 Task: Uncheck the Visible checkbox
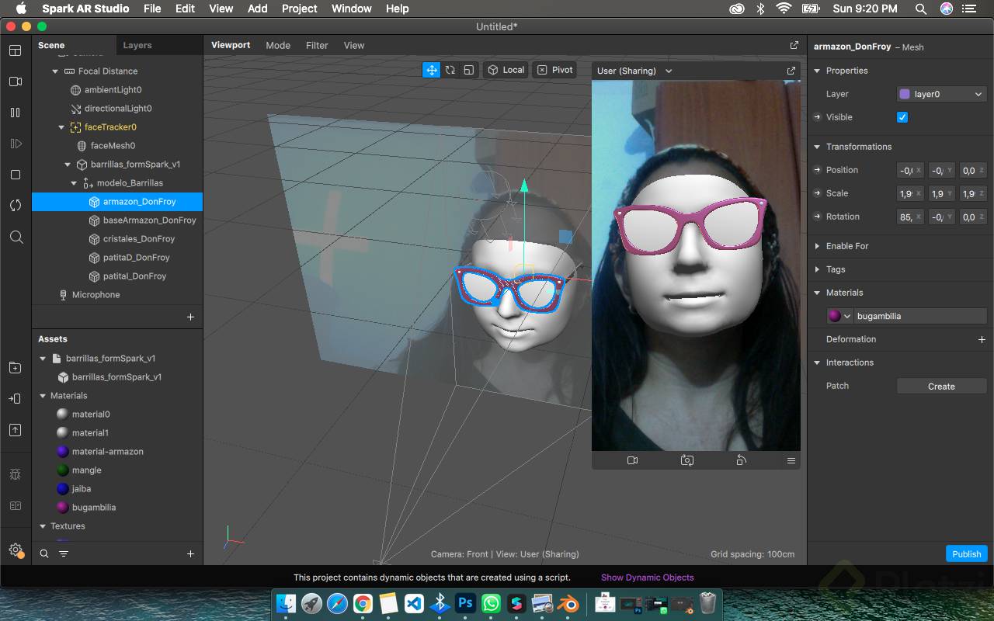902,117
